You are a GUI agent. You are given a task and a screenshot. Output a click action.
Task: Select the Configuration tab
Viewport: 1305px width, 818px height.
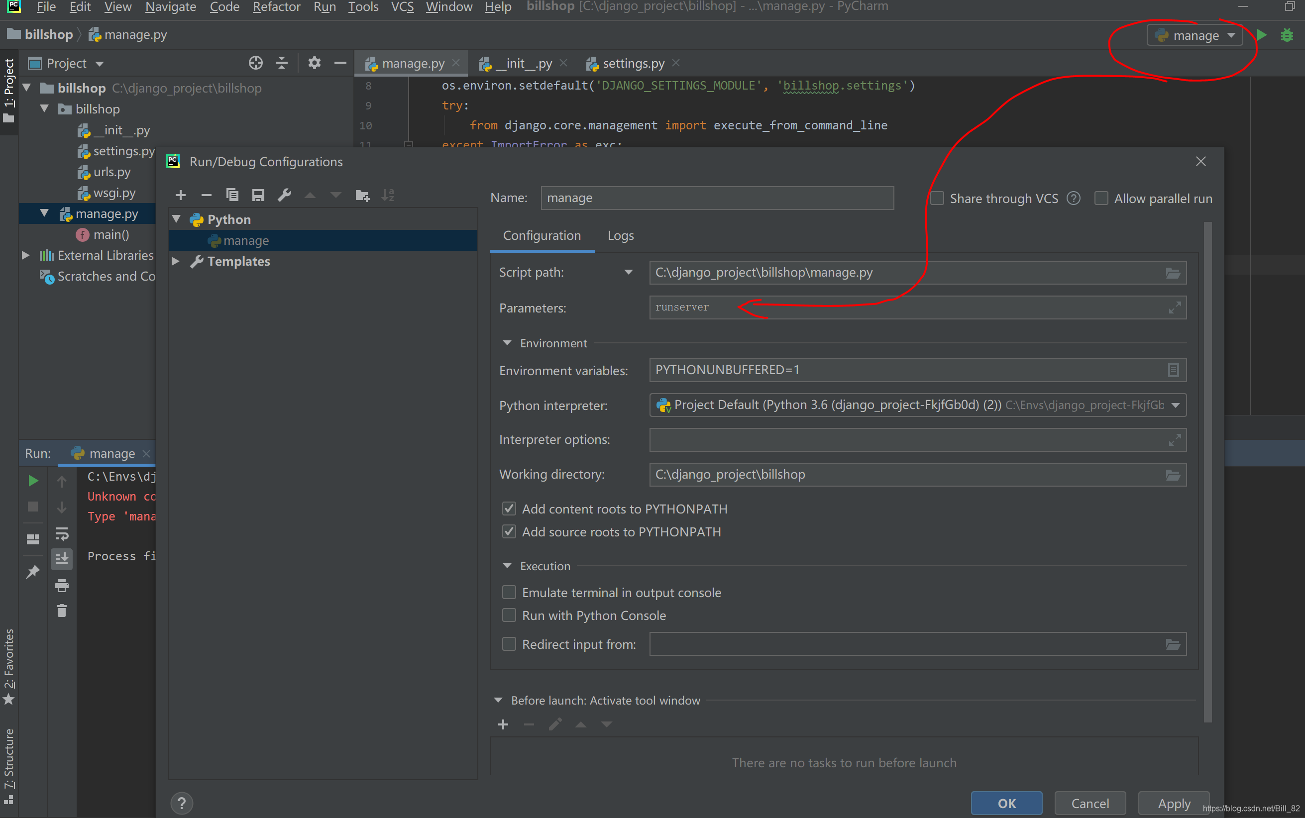click(x=541, y=235)
